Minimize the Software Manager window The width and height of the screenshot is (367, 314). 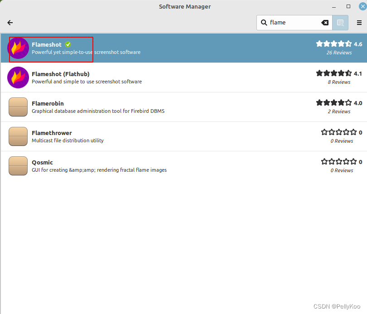pyautogui.click(x=334, y=7)
